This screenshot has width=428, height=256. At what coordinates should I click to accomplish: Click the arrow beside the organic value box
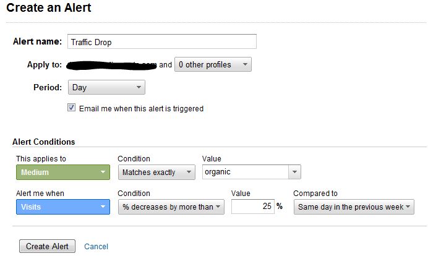[294, 173]
